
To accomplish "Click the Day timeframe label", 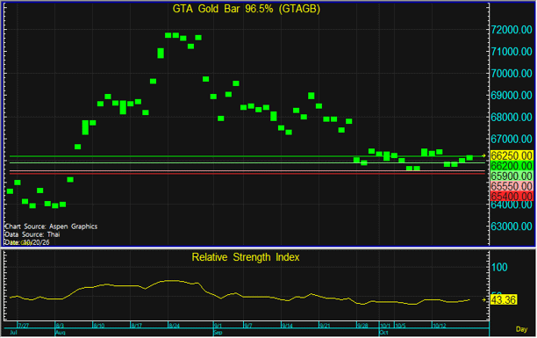I will (x=521, y=329).
